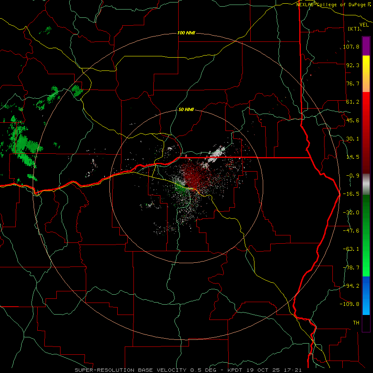Click the light blue segment of the velocity color bar
This screenshot has width=373, height=373.
pyautogui.click(x=366, y=295)
